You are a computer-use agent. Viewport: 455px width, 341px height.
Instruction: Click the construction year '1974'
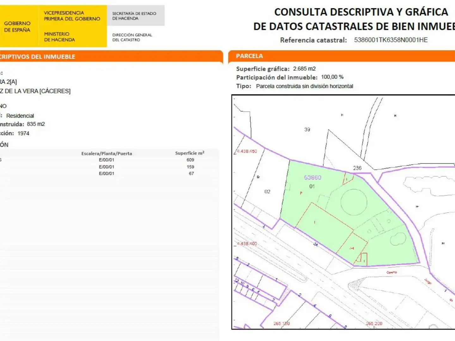click(23, 134)
